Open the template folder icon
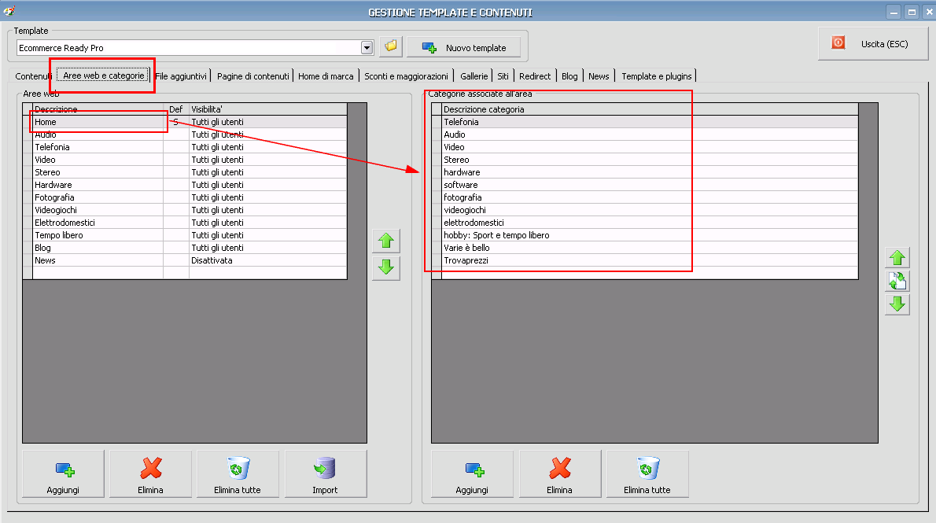Viewport: 936px width, 523px height. click(x=391, y=46)
